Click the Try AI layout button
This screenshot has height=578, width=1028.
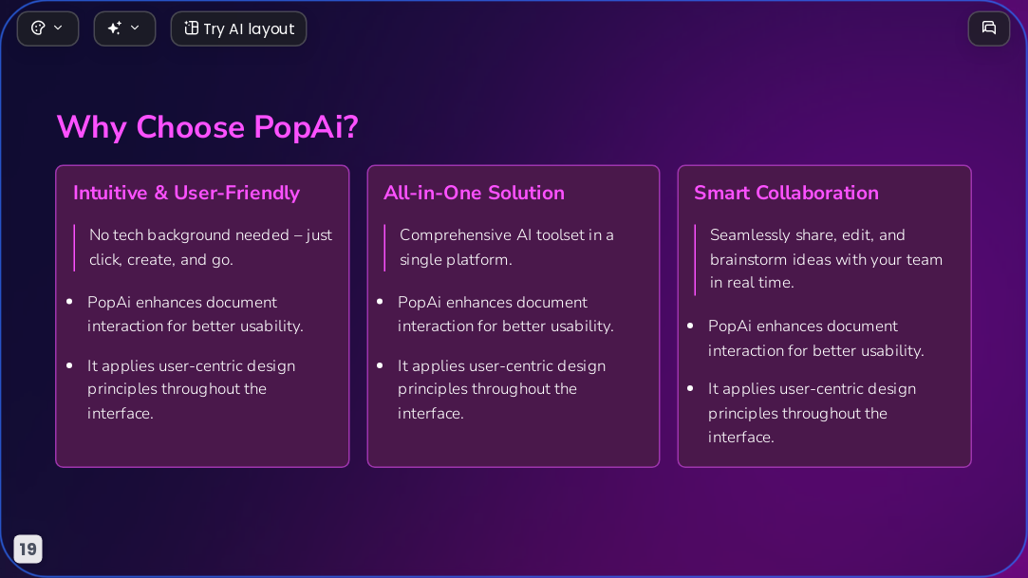[x=238, y=28]
